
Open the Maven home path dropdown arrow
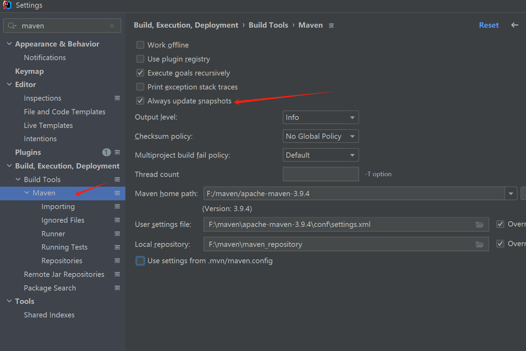coord(511,194)
